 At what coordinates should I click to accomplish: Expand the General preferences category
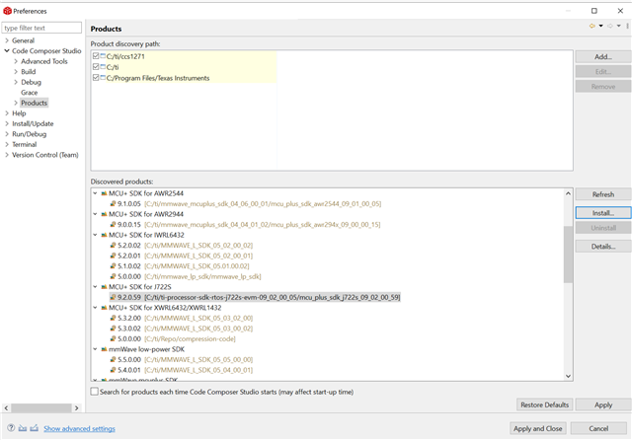click(8, 40)
